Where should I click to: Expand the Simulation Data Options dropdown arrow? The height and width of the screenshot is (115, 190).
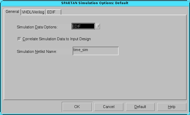pyautogui.click(x=98, y=26)
